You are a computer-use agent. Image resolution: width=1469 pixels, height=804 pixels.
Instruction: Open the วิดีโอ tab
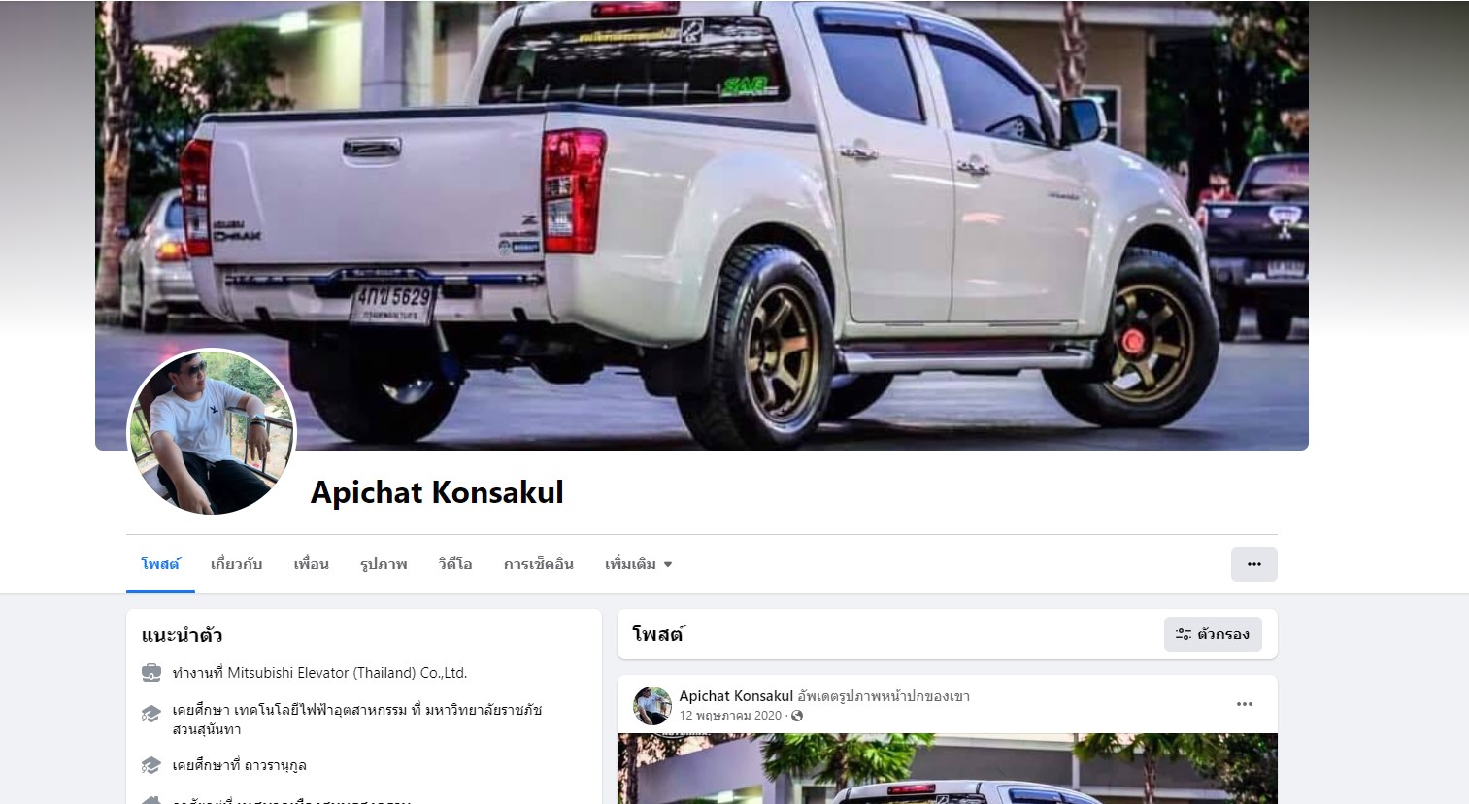point(455,564)
